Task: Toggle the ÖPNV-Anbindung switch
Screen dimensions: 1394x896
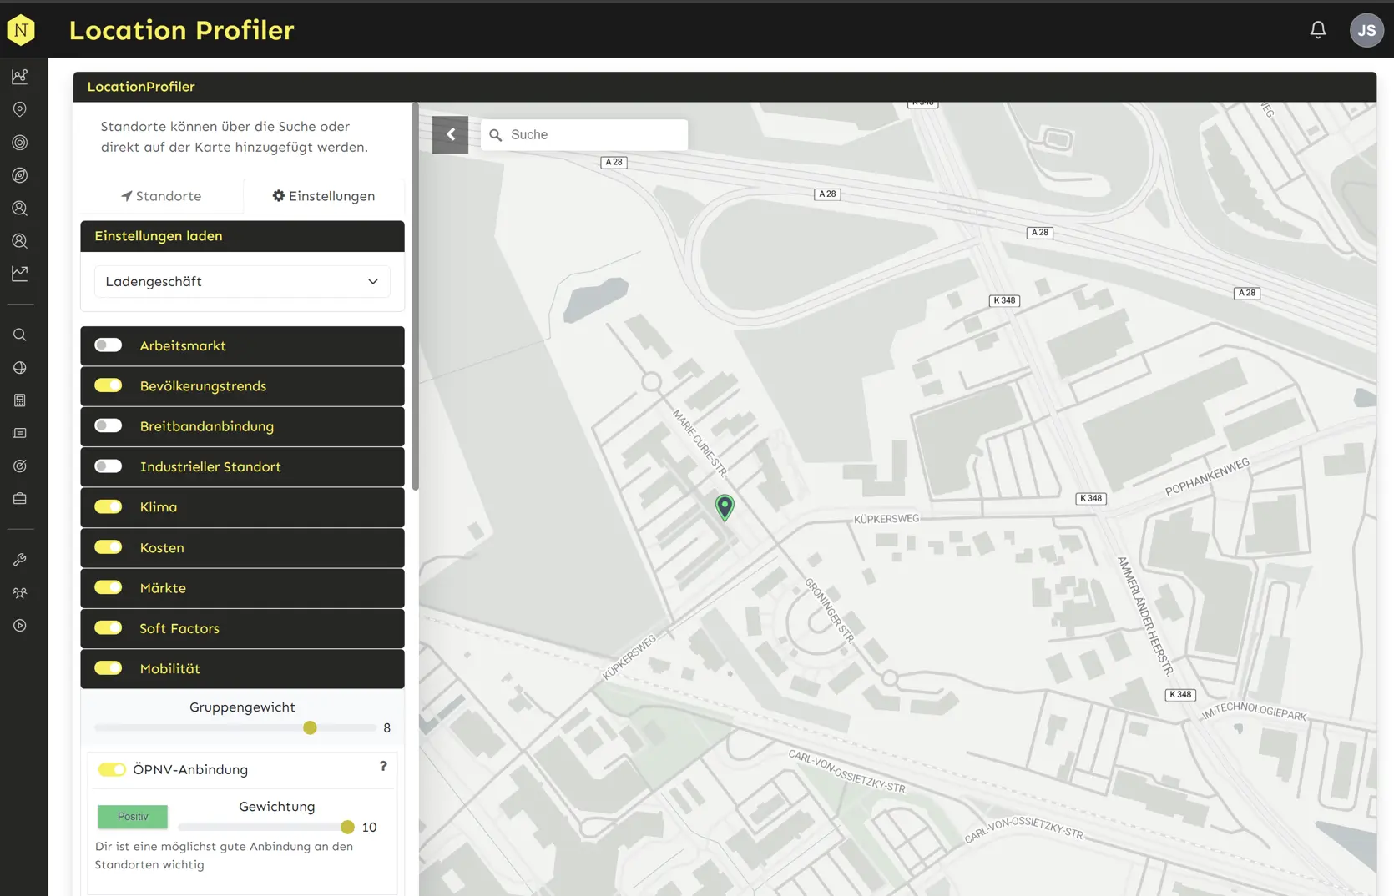Action: [112, 769]
